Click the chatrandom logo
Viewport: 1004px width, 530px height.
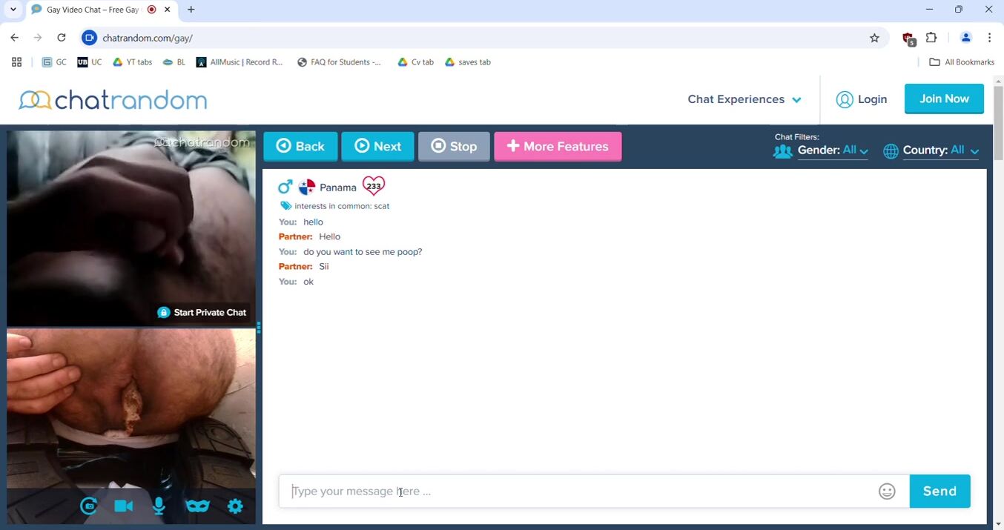[113, 100]
